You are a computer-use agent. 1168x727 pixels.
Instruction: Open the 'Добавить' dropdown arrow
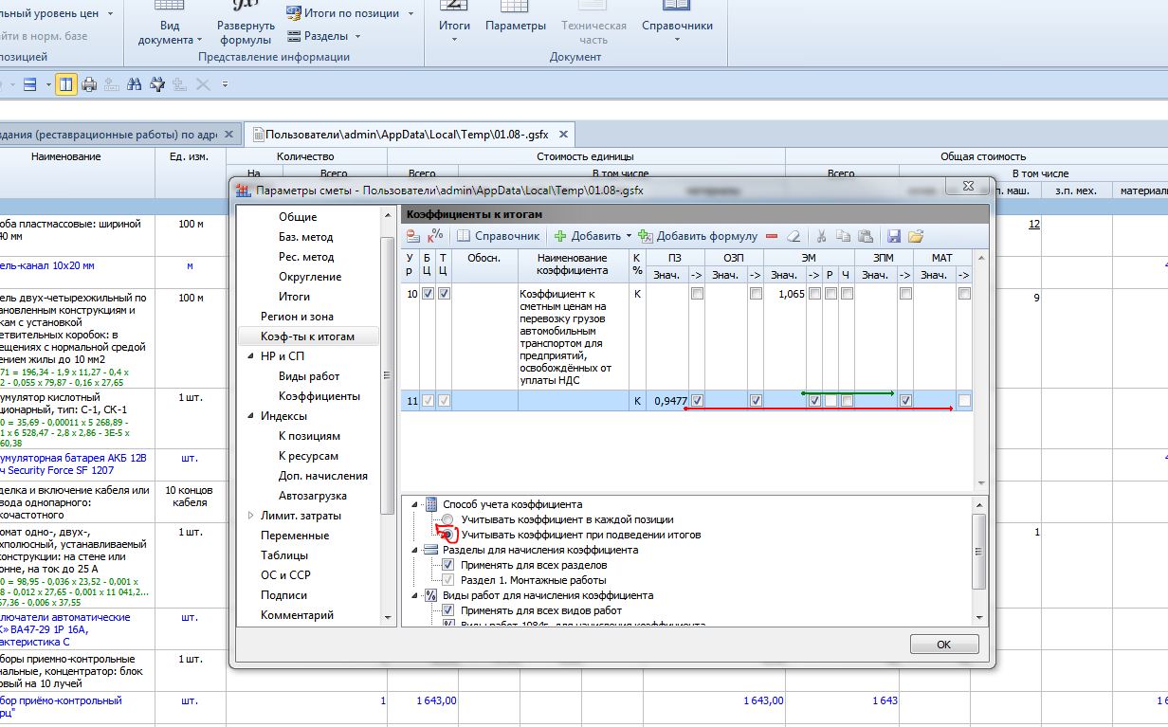point(629,236)
